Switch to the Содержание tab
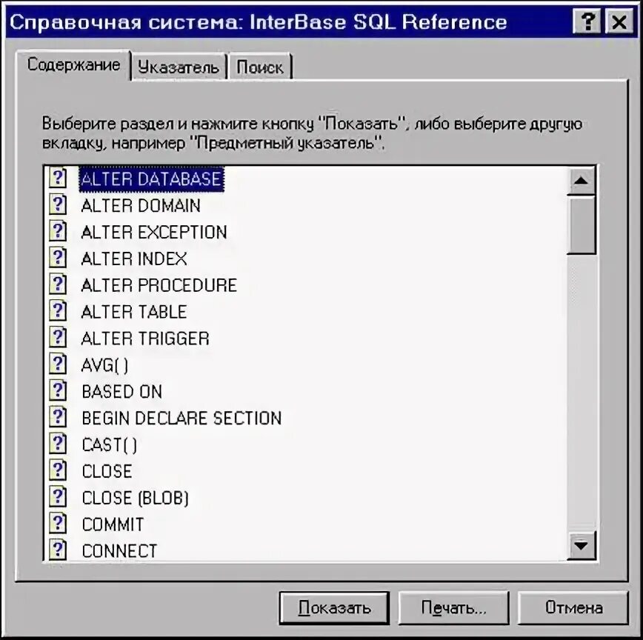 74,64
